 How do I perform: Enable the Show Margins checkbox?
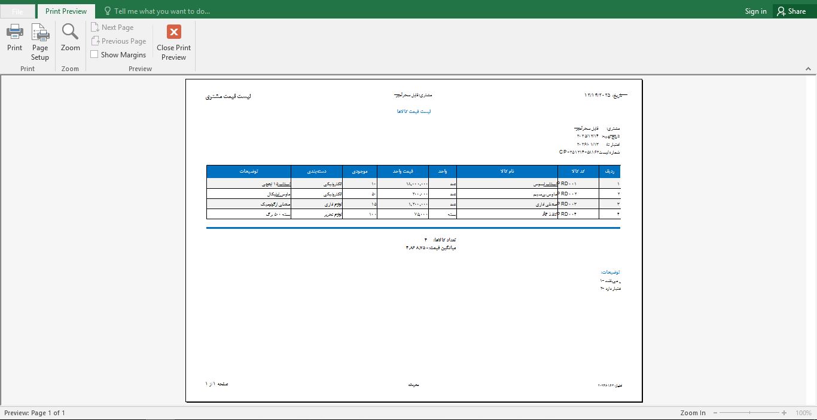click(94, 54)
